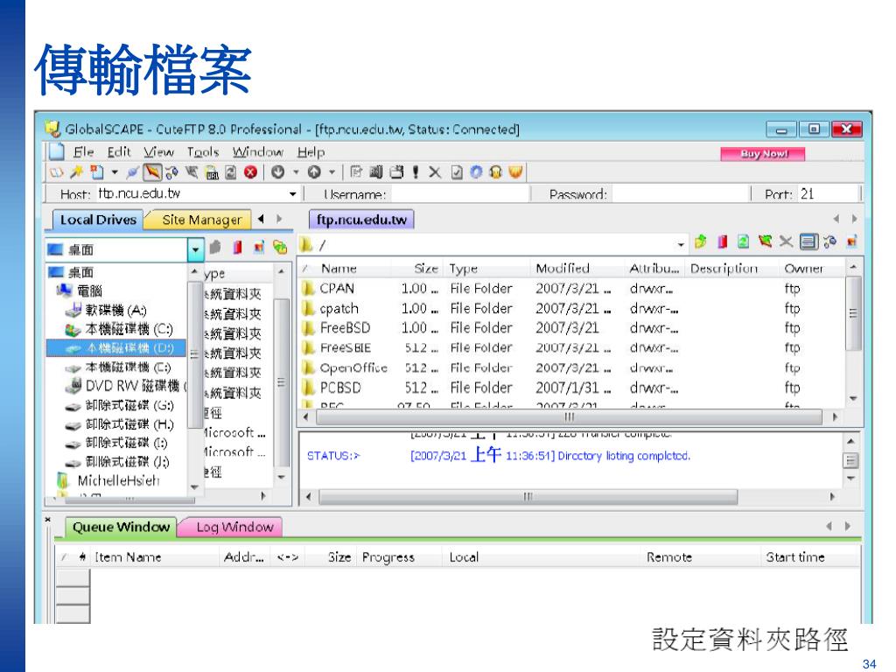The width and height of the screenshot is (896, 672).
Task: Click the red Stop transfer icon
Action: [250, 172]
